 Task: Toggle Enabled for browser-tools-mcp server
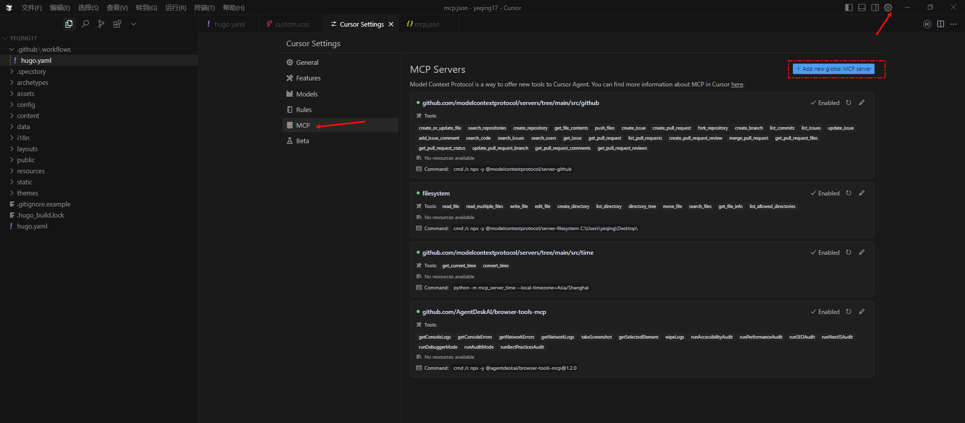coord(825,312)
